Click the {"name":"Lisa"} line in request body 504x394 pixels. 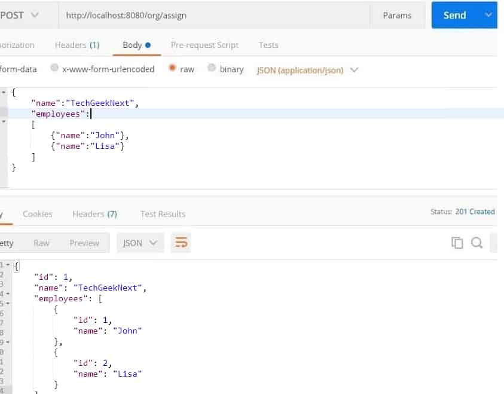click(x=87, y=146)
